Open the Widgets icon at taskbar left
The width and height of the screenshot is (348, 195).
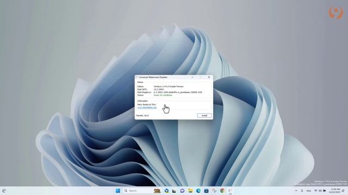[x=4, y=191]
